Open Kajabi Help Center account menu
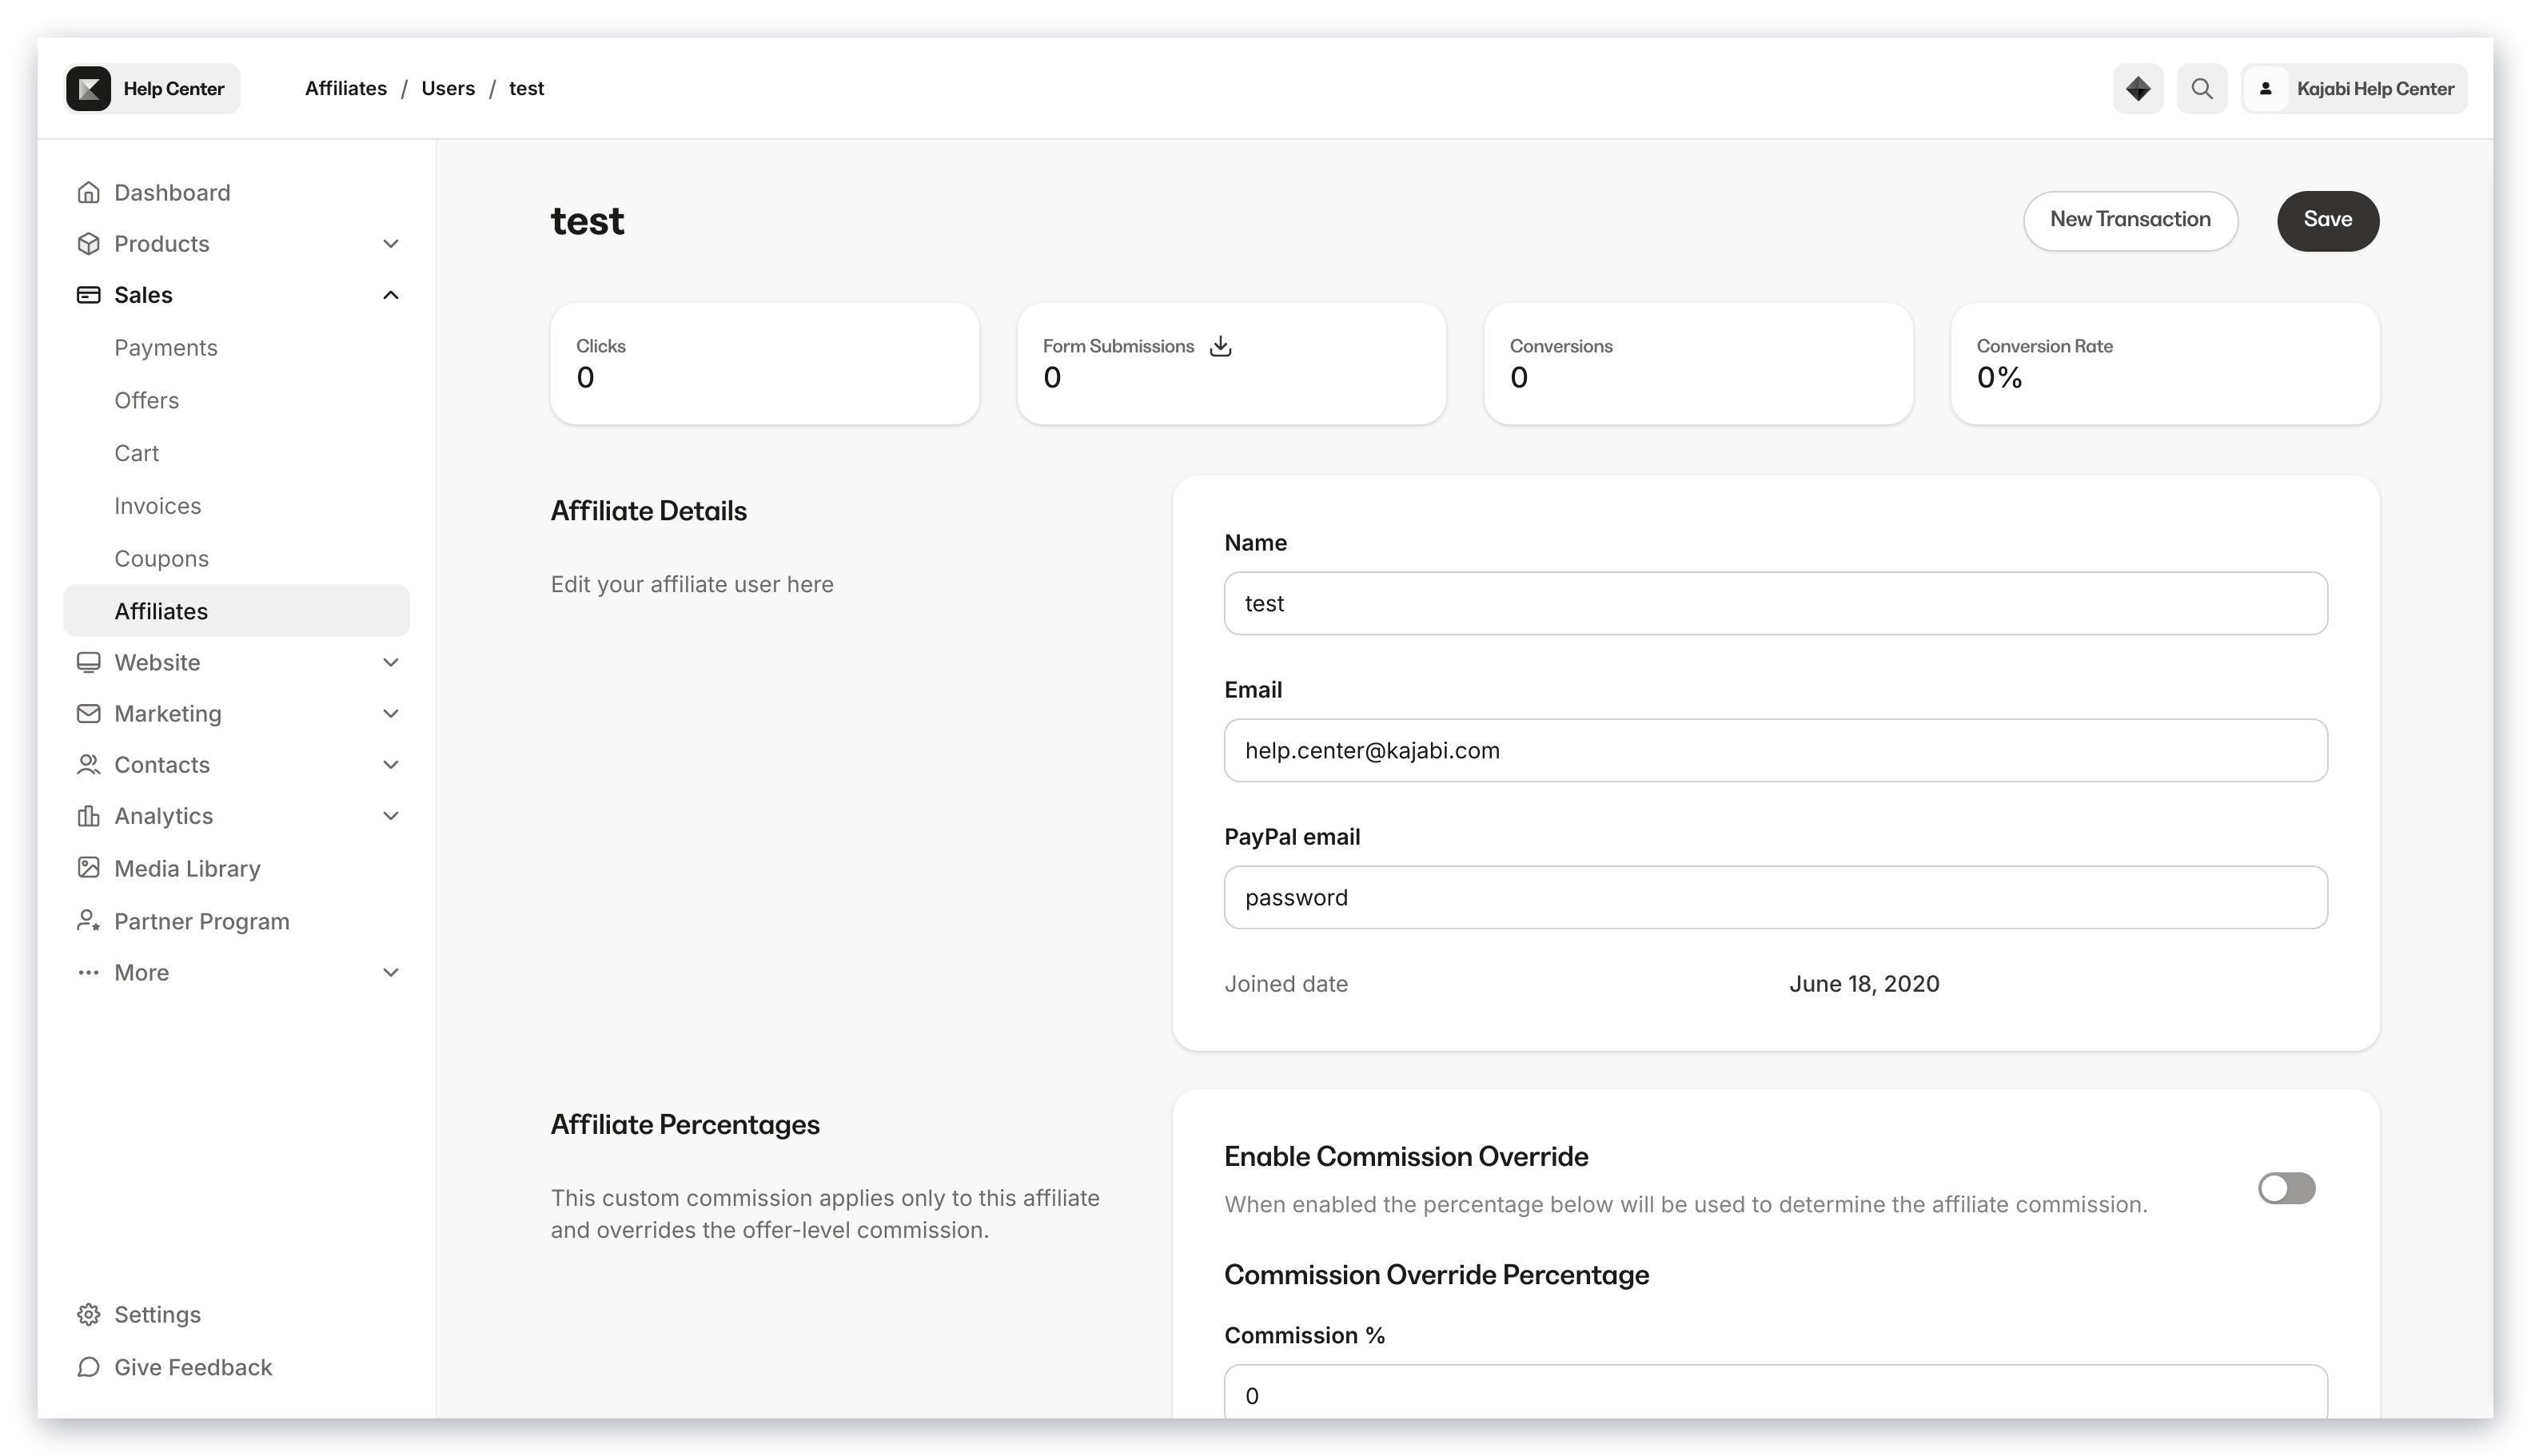 pyautogui.click(x=2353, y=88)
